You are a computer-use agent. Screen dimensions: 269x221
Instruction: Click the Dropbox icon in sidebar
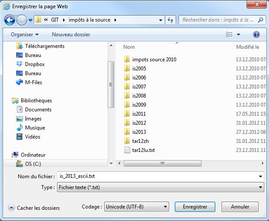point(19,64)
